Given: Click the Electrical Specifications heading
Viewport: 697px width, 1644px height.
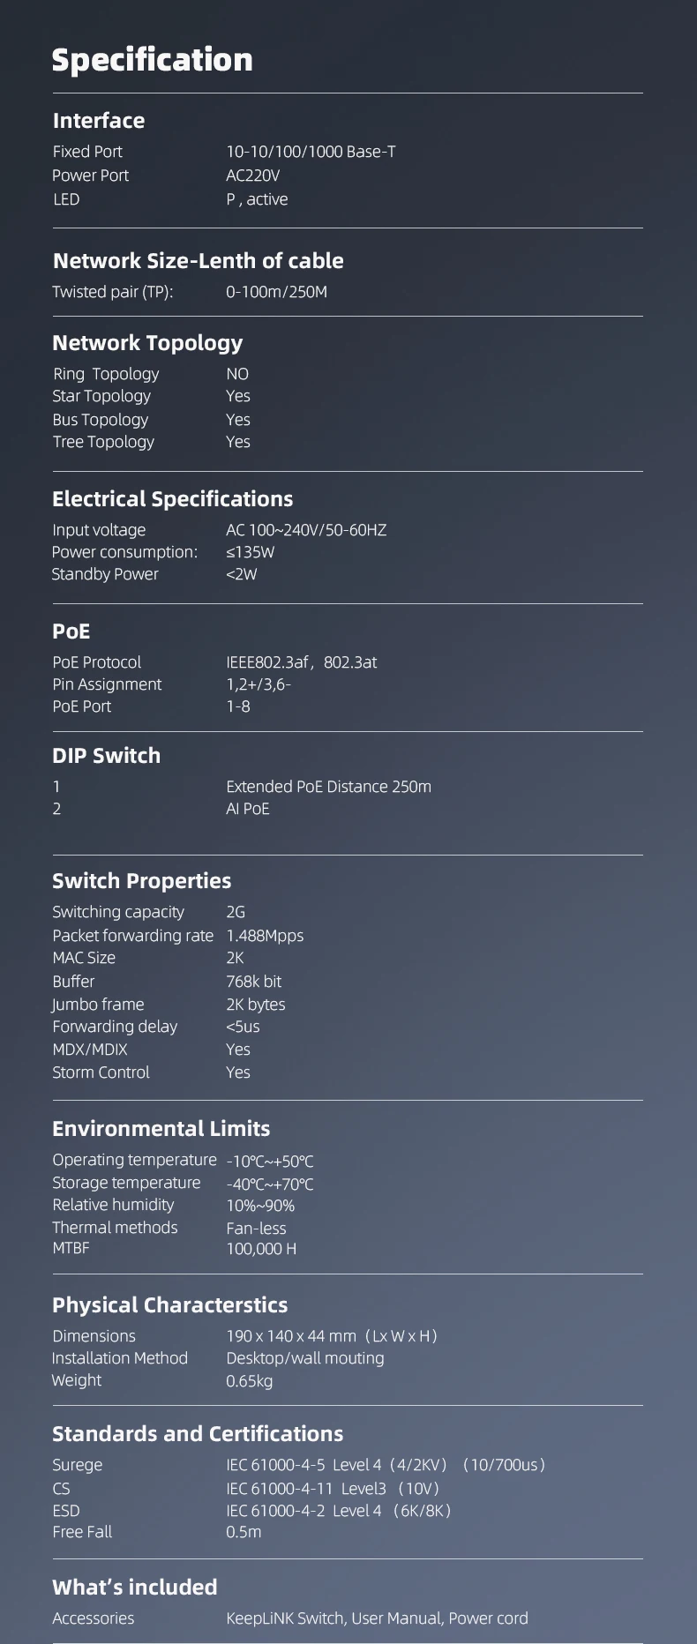Looking at the screenshot, I should (172, 499).
